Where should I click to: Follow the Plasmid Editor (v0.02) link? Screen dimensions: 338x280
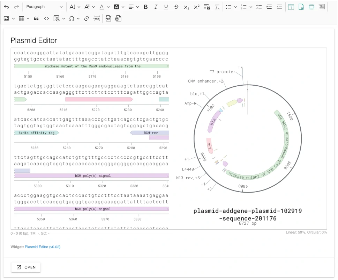pyautogui.click(x=43, y=247)
